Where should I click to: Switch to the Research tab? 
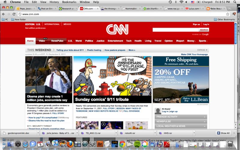(68, 9)
